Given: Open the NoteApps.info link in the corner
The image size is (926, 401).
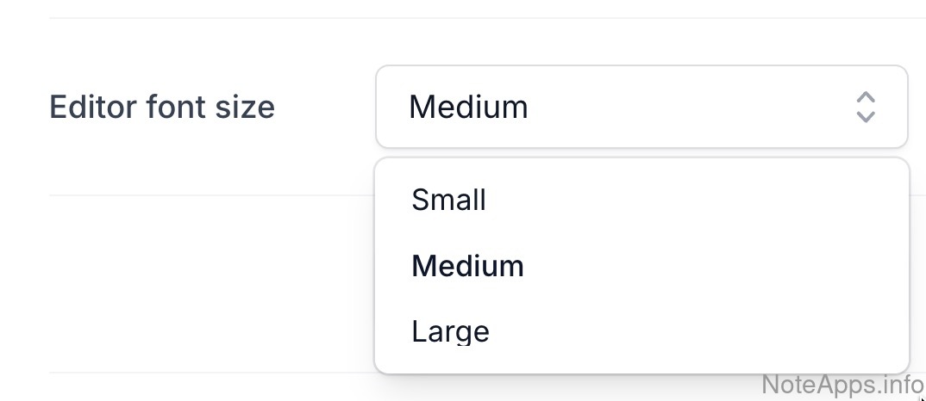Looking at the screenshot, I should point(842,385).
